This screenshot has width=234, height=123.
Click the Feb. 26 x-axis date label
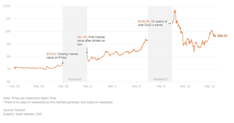click(x=39, y=86)
